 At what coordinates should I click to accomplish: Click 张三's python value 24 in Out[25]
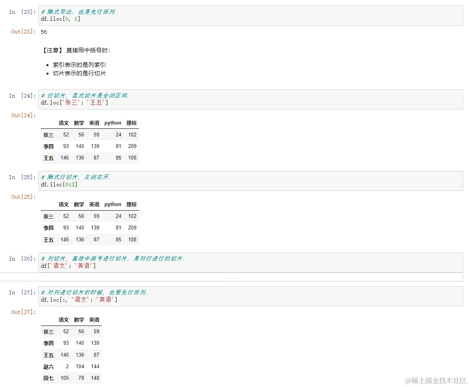[119, 216]
